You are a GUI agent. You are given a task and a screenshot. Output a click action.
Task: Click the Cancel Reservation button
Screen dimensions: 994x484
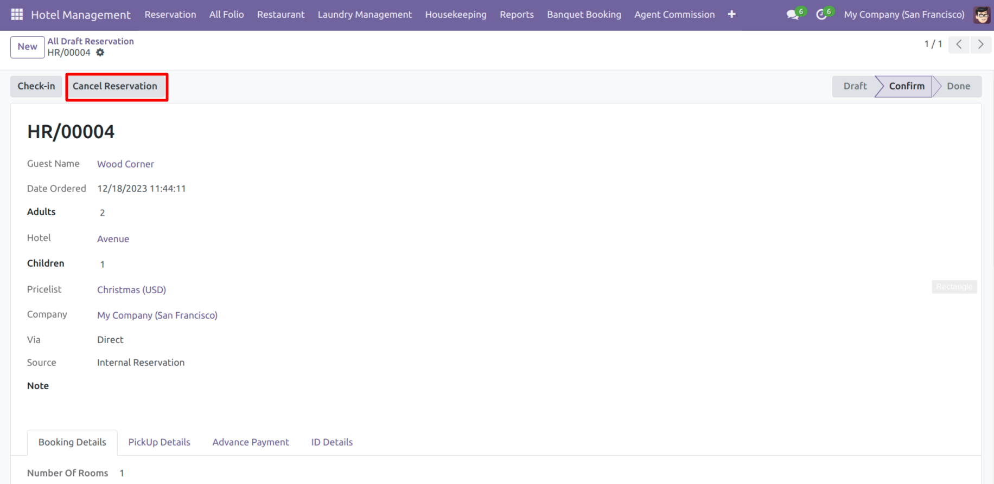point(115,86)
